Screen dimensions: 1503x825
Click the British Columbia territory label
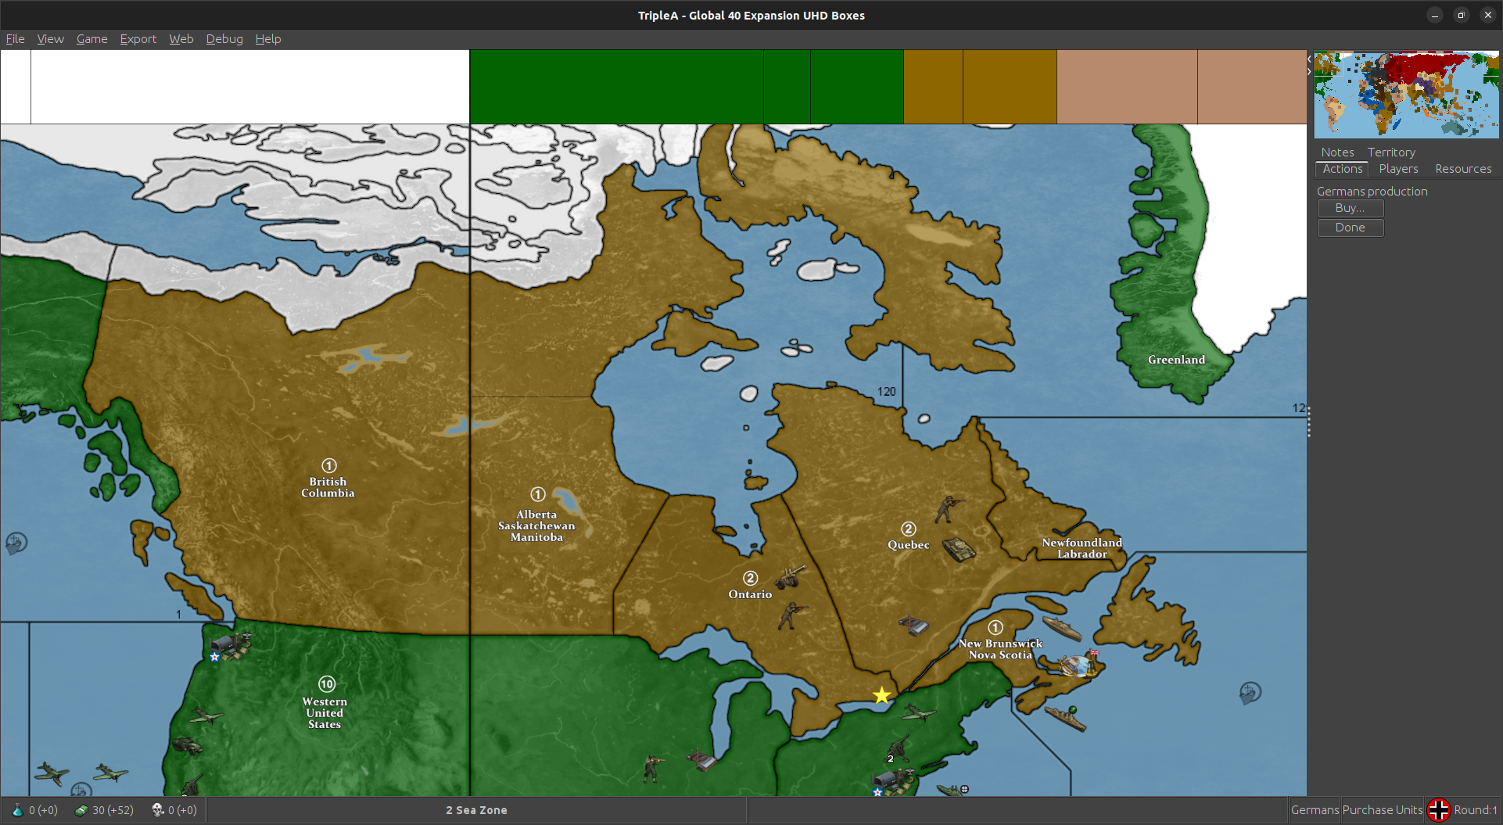pos(328,487)
